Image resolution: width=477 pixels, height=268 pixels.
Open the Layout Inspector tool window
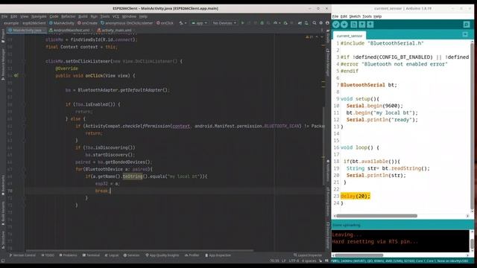click(308, 255)
